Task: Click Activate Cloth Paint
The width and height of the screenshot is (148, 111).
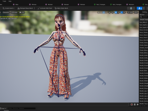Action: (45, 8)
